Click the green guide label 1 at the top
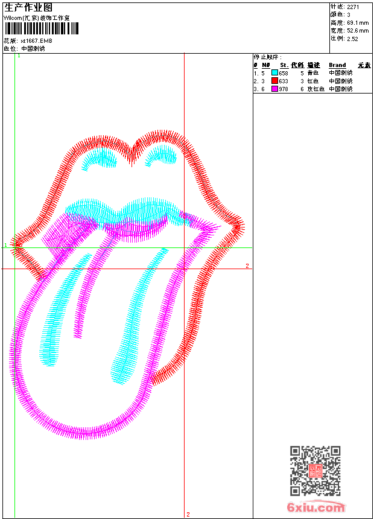374x519 pixels. point(19,56)
